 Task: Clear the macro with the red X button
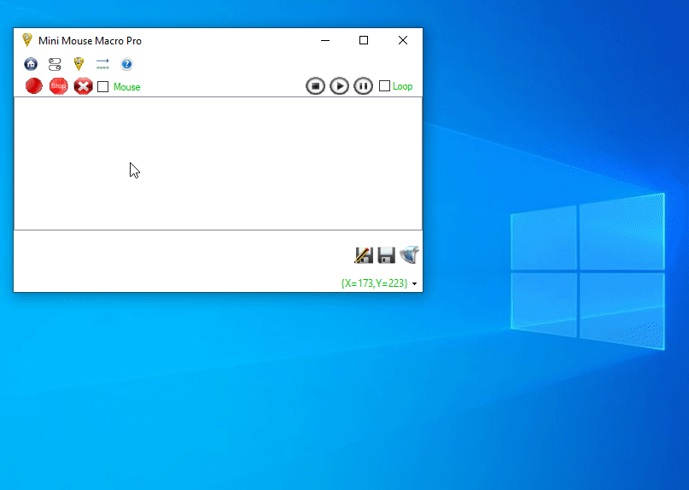pos(83,86)
